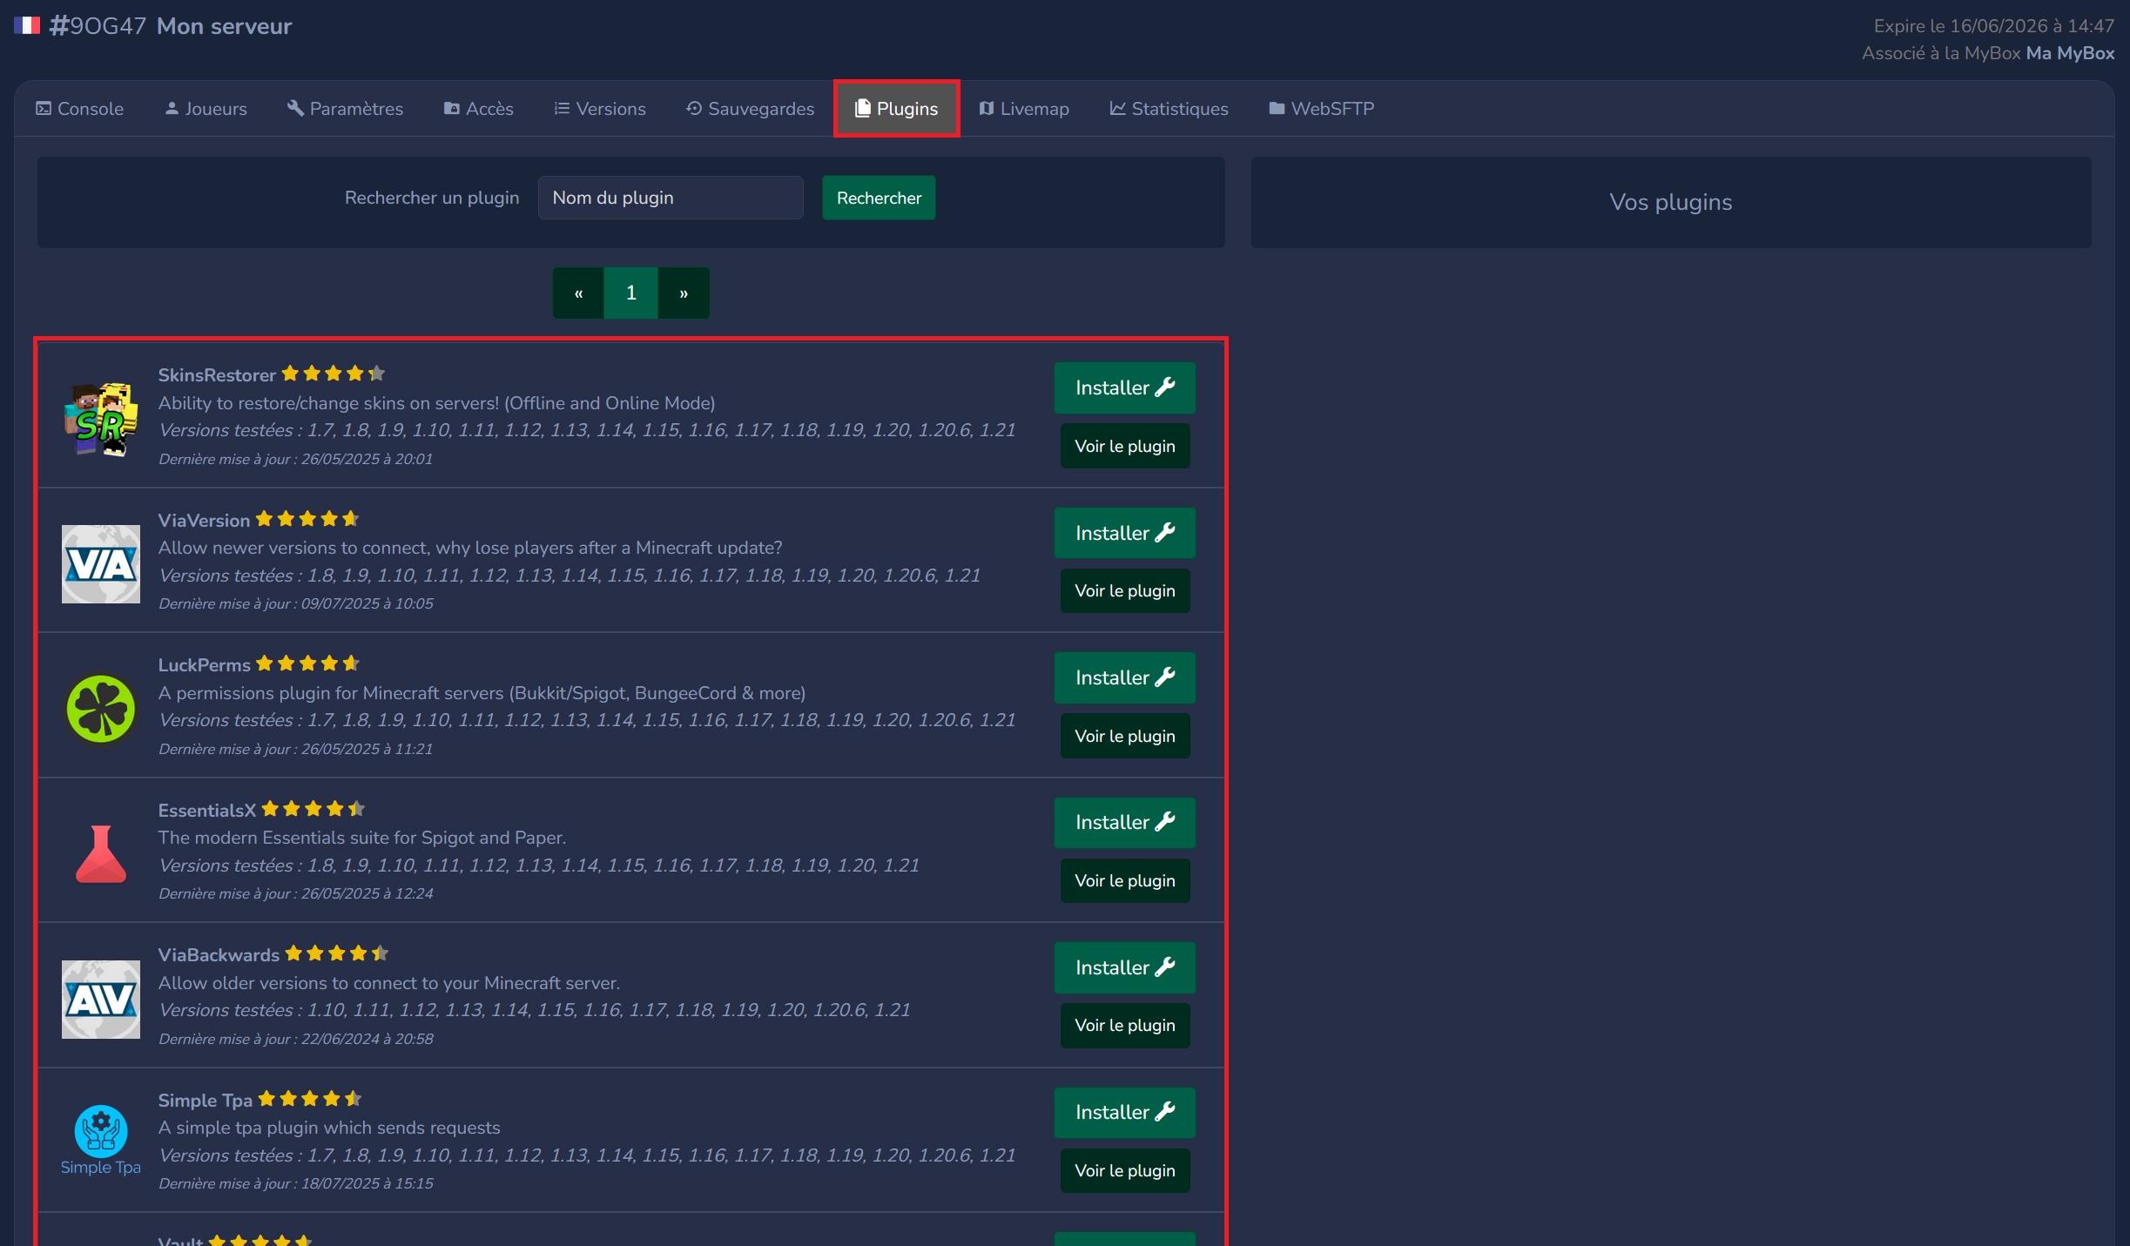View the ViaBackwards plugin page
Viewport: 2130px width, 1246px height.
point(1124,1026)
